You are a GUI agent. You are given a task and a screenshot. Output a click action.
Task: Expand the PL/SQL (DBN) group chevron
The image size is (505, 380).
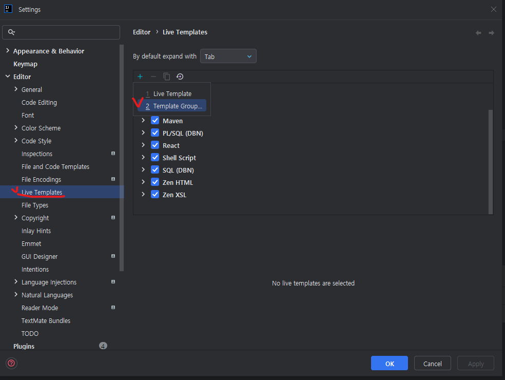coord(143,132)
